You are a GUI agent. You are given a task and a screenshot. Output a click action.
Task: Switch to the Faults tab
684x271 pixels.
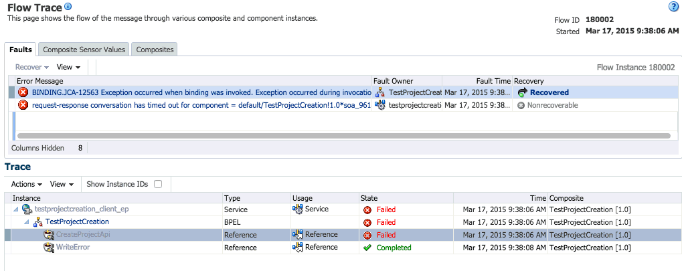[21, 50]
